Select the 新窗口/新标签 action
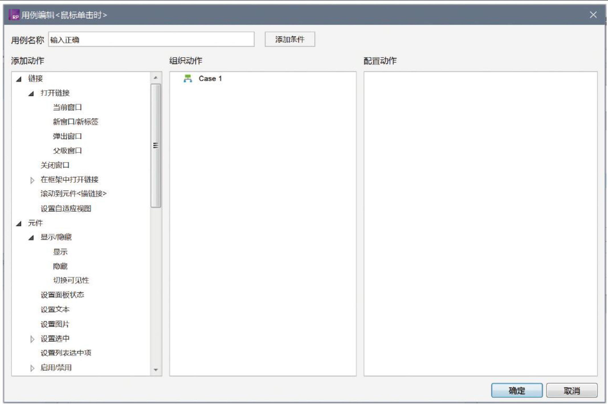The image size is (608, 405). pos(76,122)
